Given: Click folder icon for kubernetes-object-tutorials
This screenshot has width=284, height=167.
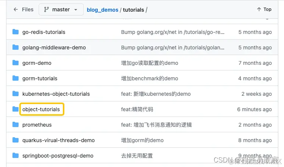Looking at the screenshot, I should point(16,94).
